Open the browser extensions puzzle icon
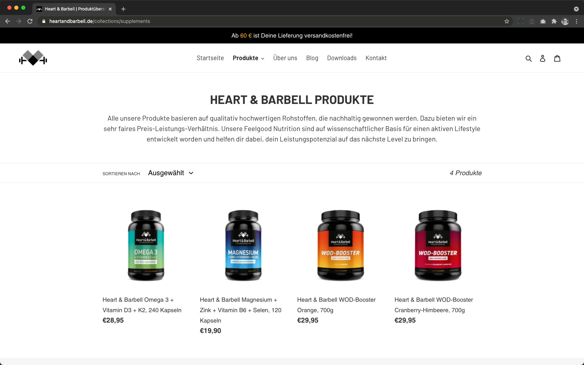Viewport: 584px width, 365px height. [x=554, y=21]
